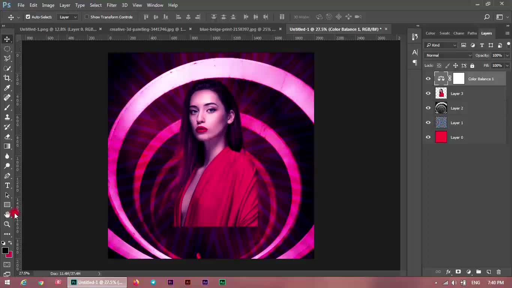Select the Eyedropper tool
This screenshot has width=512, height=288.
(7, 88)
